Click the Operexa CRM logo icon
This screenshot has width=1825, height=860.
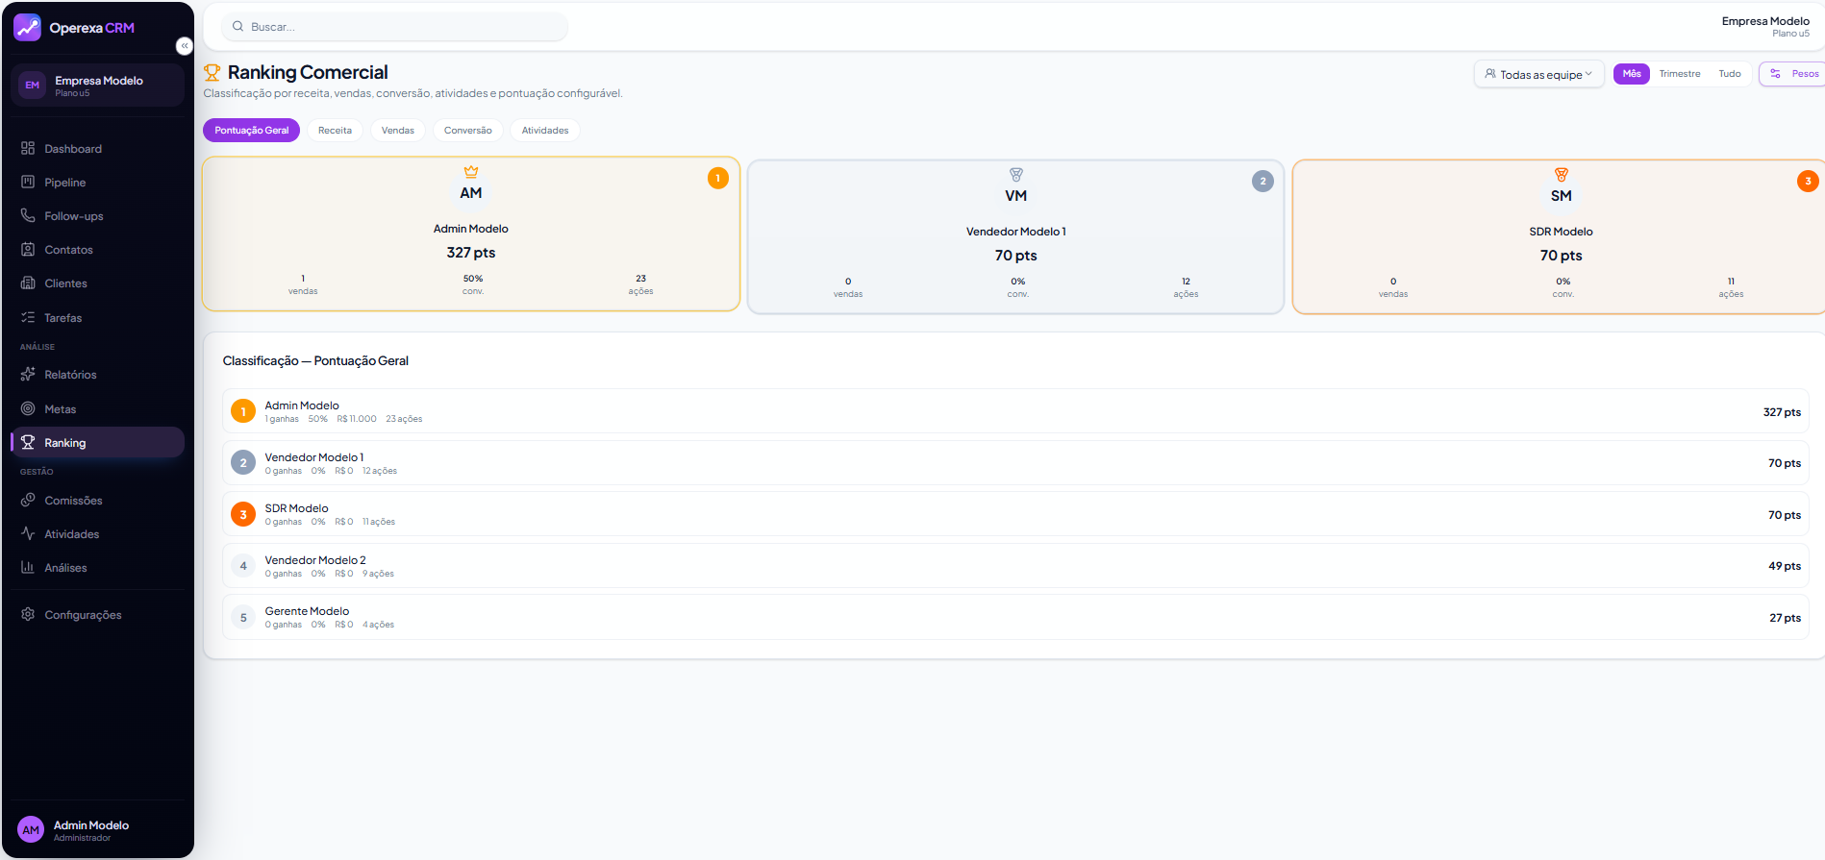[x=27, y=28]
